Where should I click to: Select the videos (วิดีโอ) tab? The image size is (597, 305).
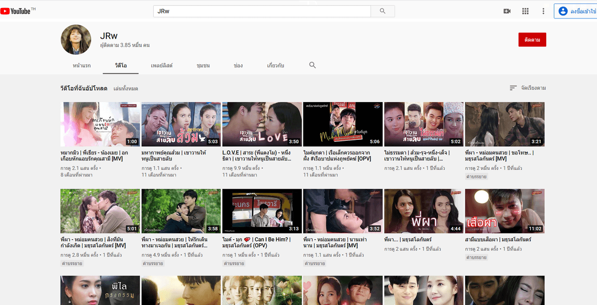tap(121, 66)
